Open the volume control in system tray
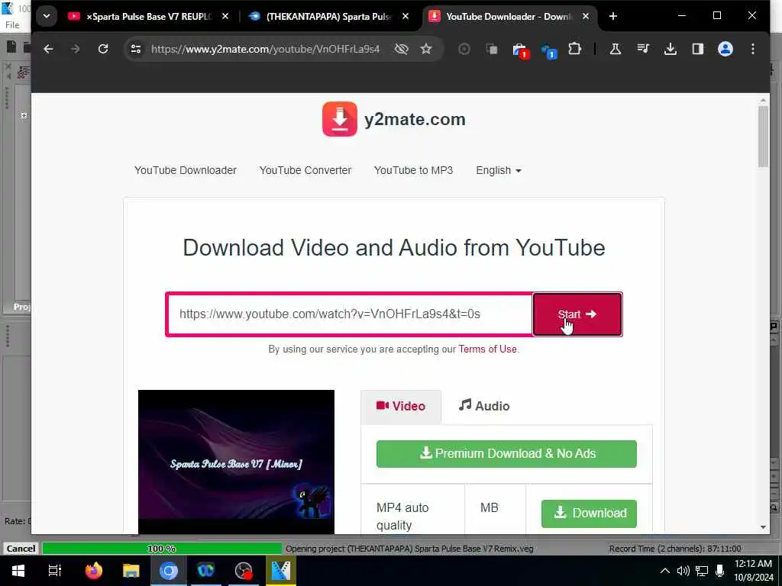 (683, 571)
